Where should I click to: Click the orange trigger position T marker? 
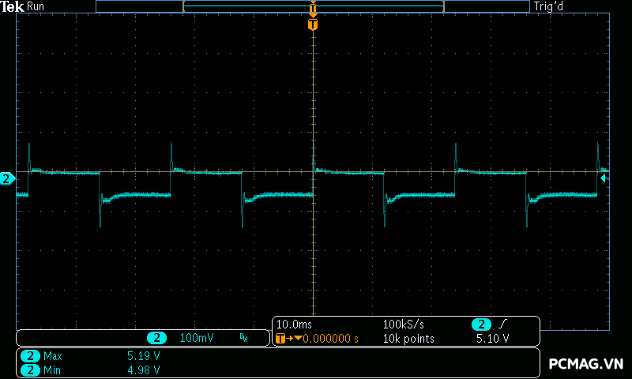(x=313, y=24)
